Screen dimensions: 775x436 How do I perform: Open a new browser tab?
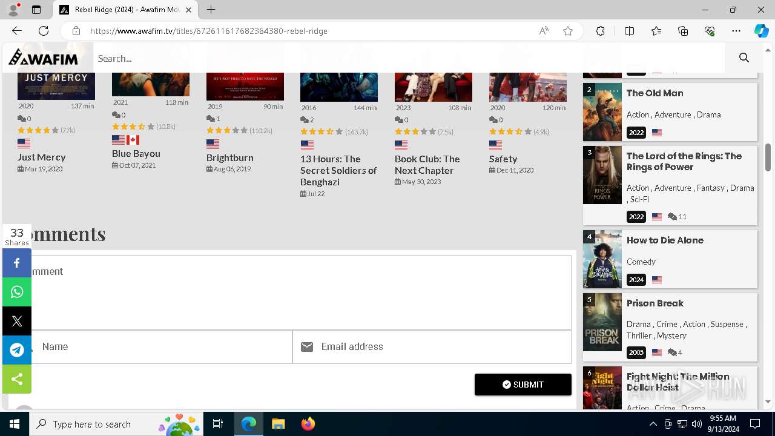(211, 10)
